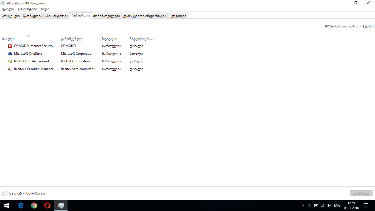Restore down the Task Manager window
The width and height of the screenshot is (375, 211).
[356, 3]
